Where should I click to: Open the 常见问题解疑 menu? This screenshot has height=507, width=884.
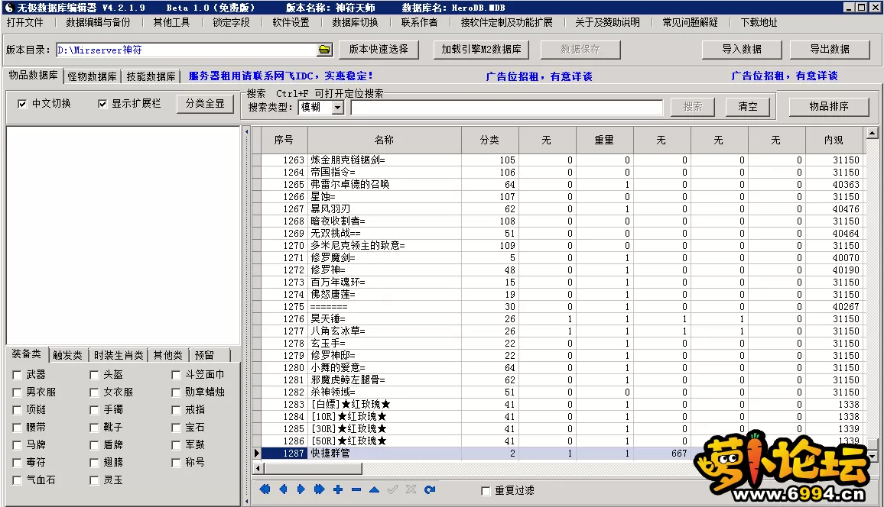point(690,22)
